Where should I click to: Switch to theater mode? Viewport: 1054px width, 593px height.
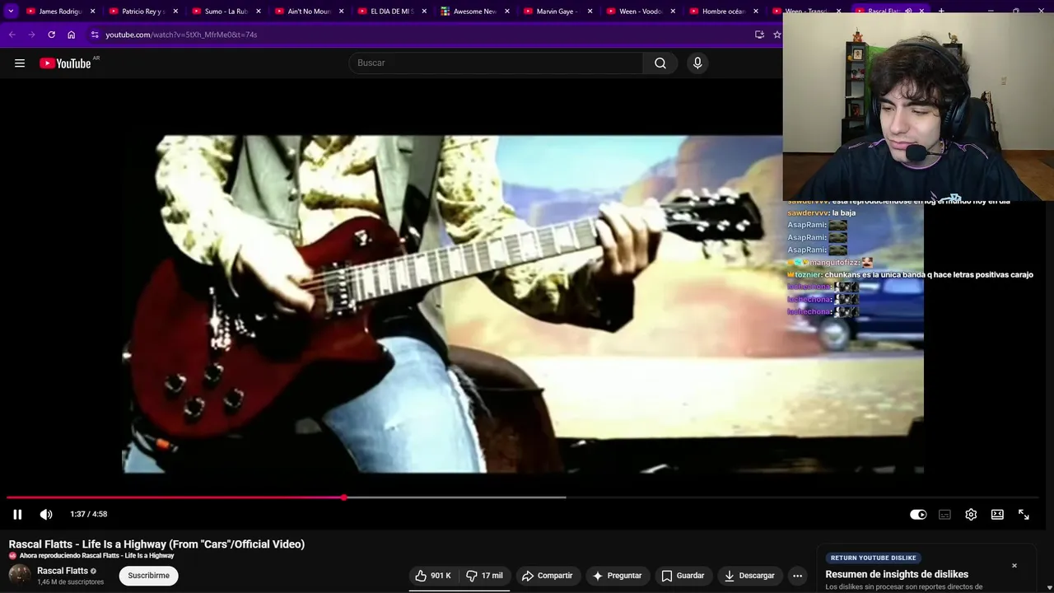[997, 515]
